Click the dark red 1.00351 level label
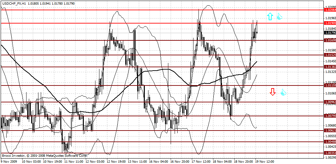The width and height of the screenshot is (336, 164). point(330,153)
